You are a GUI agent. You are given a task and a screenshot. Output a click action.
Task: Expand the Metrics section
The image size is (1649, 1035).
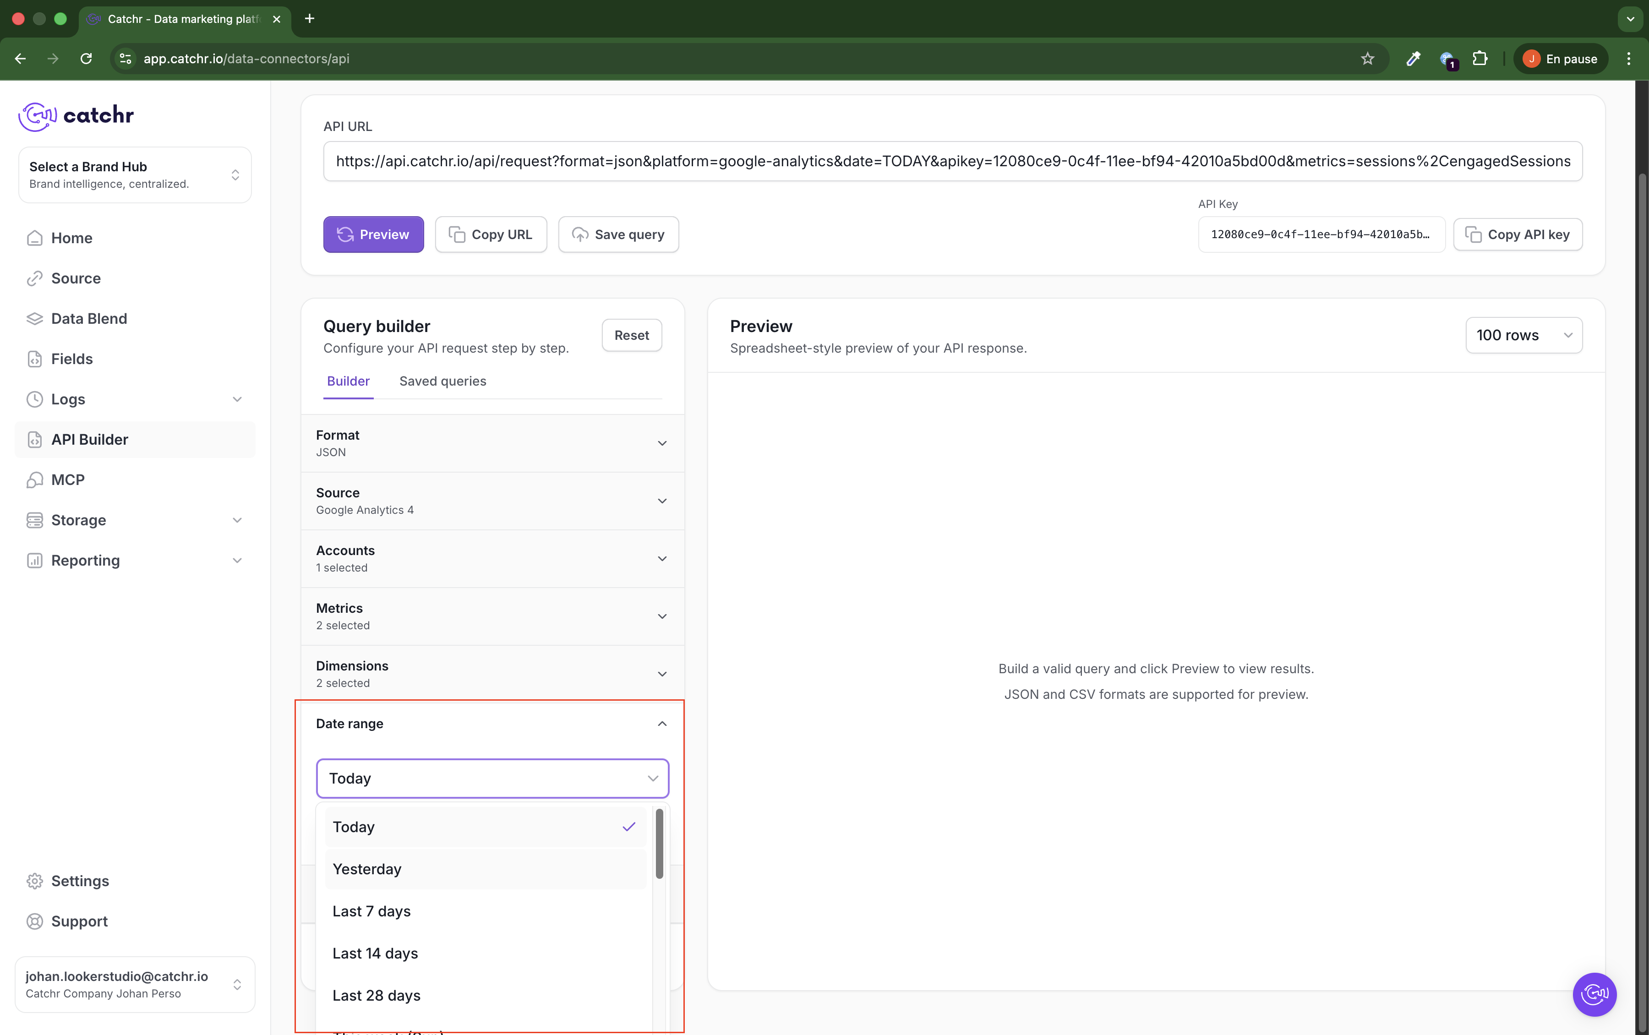(x=492, y=616)
